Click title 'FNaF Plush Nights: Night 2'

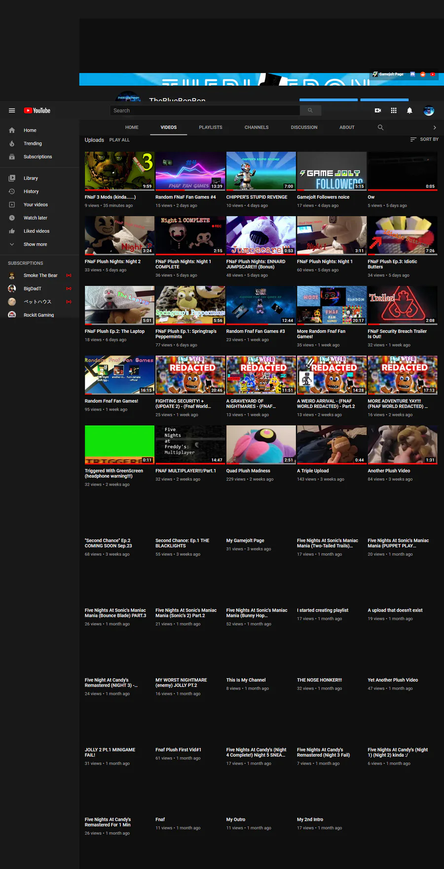pos(112,262)
